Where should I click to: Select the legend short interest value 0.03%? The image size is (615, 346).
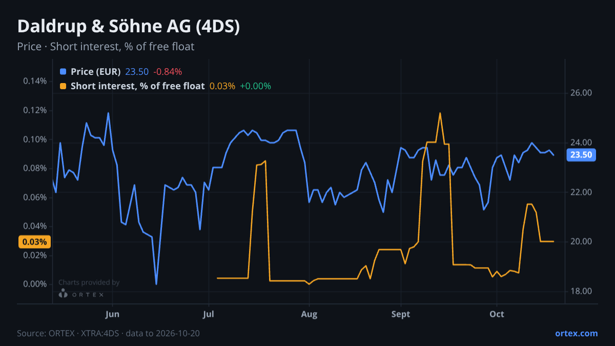coord(222,86)
